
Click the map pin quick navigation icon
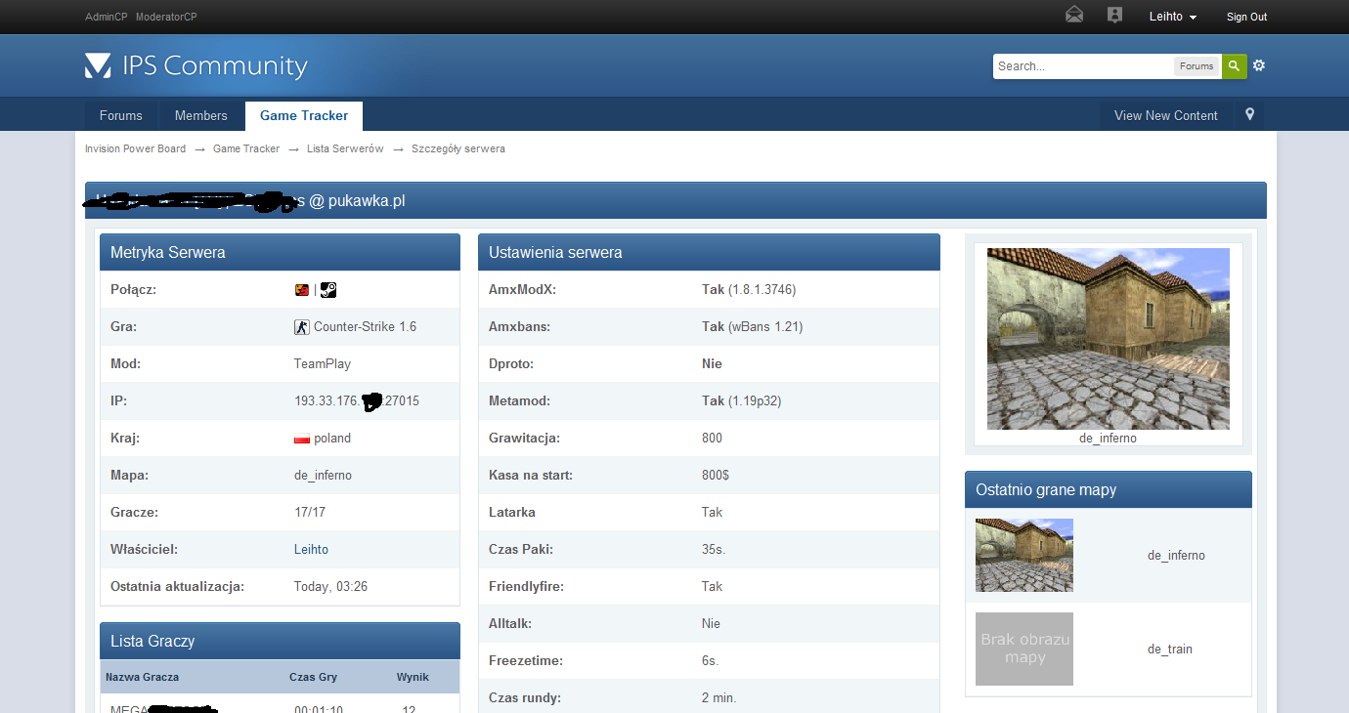[1249, 115]
